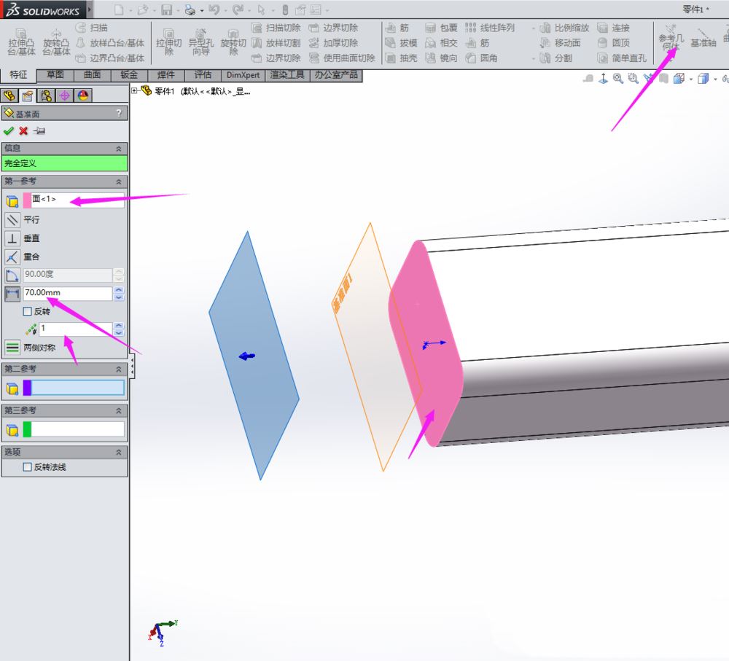Open the Render Tools (渲染工具) tab

[287, 75]
